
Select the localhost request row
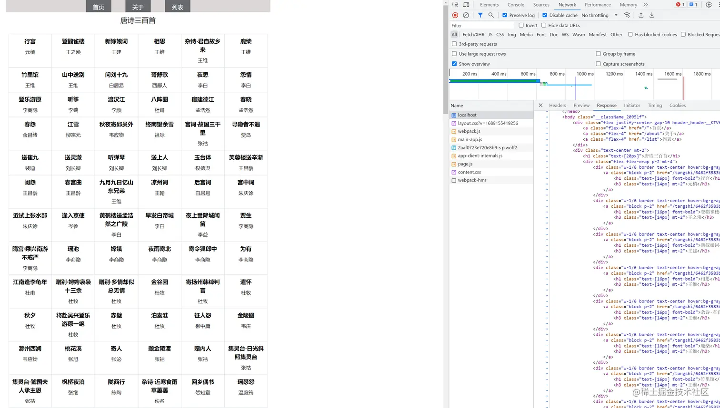point(491,115)
